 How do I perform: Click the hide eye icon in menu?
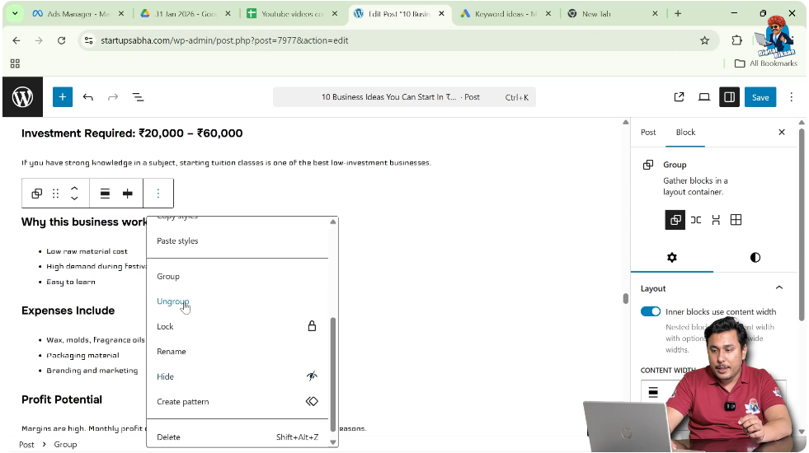pyautogui.click(x=312, y=376)
